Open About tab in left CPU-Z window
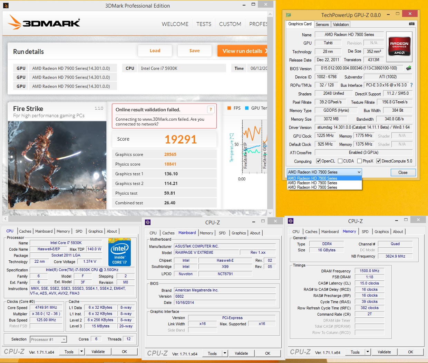Image resolution: width=428 pixels, height=363 pixels. (111, 231)
